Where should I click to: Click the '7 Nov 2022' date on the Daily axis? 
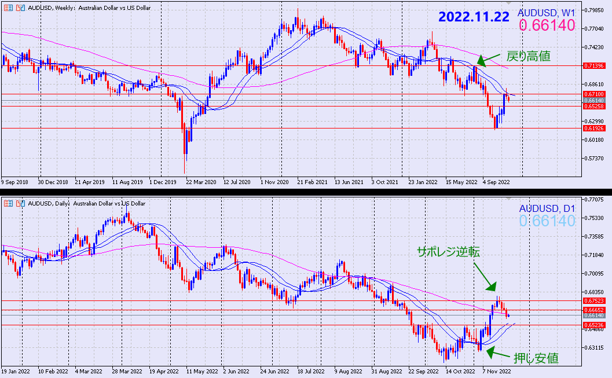496,372
